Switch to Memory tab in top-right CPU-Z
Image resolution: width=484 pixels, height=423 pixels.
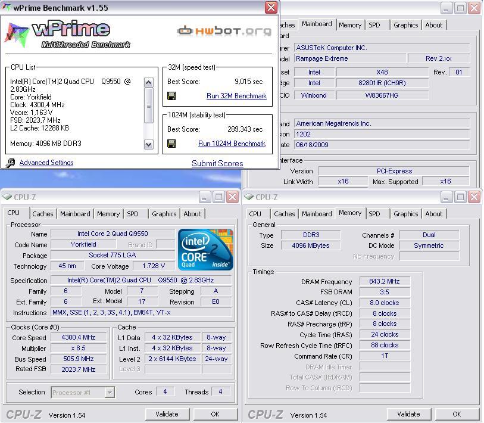click(x=350, y=25)
